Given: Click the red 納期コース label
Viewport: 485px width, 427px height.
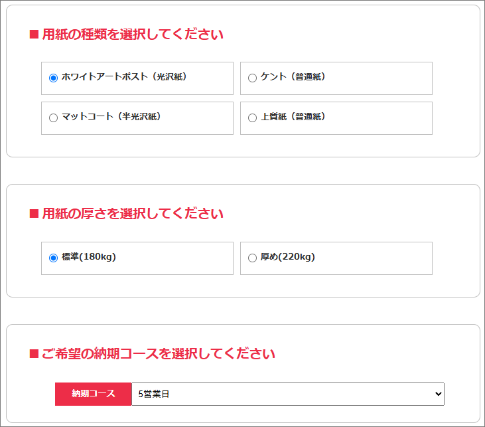Looking at the screenshot, I should [x=94, y=394].
